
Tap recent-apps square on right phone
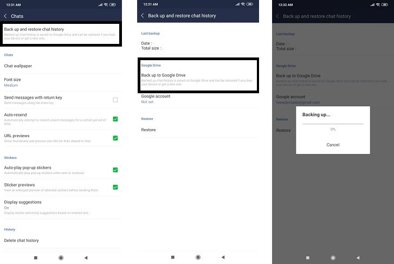(x=308, y=257)
